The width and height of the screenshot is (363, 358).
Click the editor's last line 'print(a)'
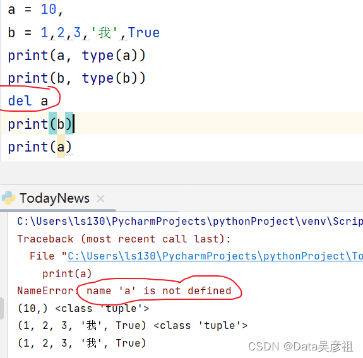[40, 147]
